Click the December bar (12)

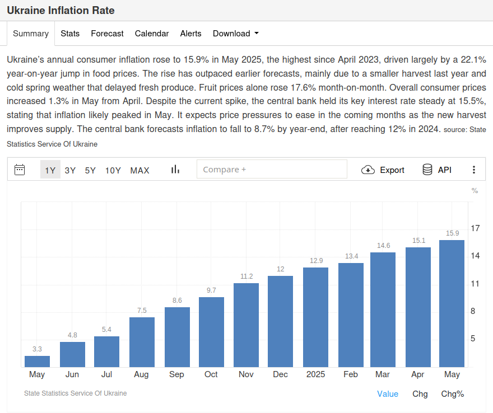click(x=281, y=321)
